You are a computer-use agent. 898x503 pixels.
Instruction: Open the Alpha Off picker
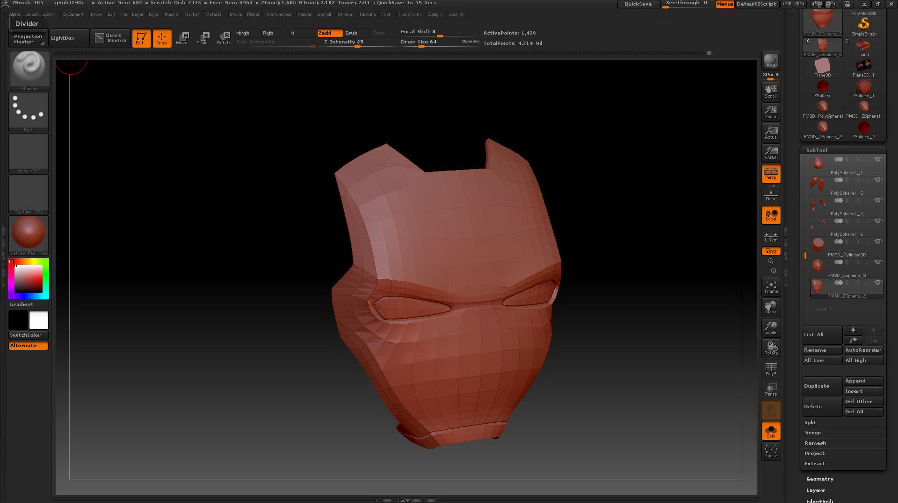pos(29,153)
